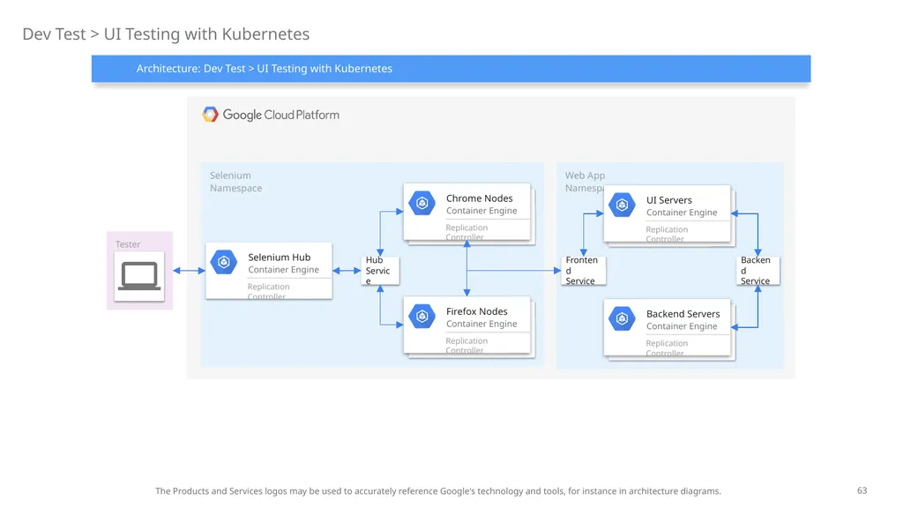Click the 'Chrome Nodes' title text
903x508 pixels.
(x=479, y=198)
